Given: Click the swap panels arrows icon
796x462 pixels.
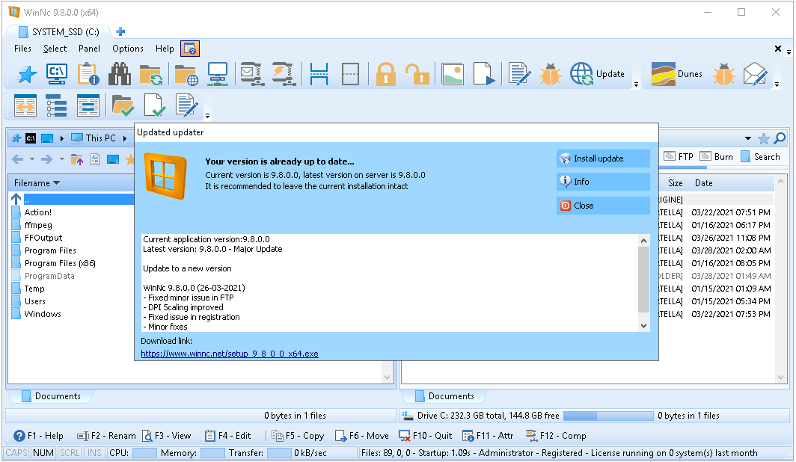Looking at the screenshot, I should [x=25, y=105].
